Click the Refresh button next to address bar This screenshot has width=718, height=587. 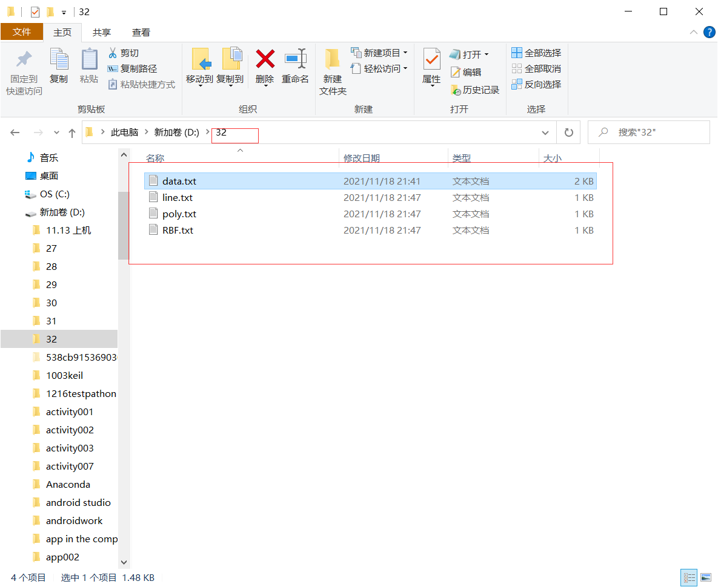point(569,133)
